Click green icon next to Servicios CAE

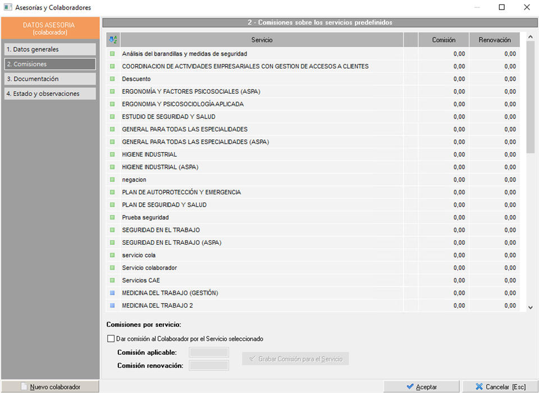112,280
